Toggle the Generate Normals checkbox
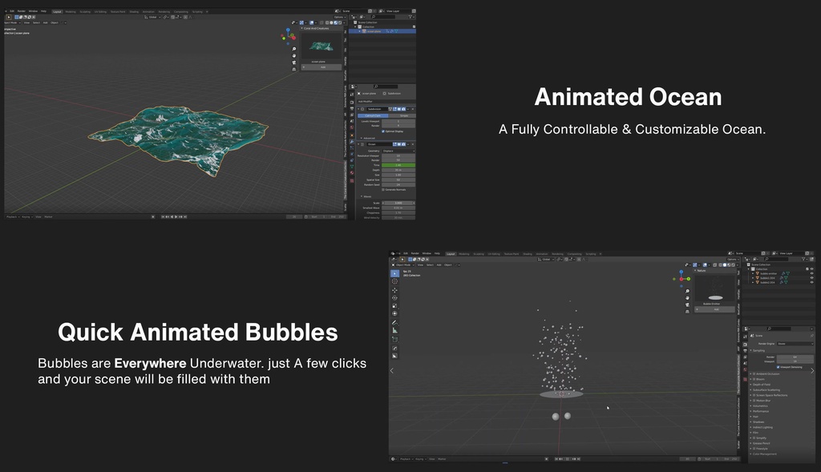821x472 pixels. pos(383,189)
